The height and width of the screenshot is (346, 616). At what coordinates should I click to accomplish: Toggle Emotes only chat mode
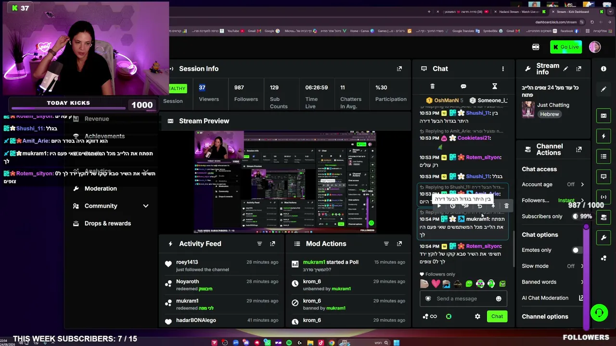pyautogui.click(x=577, y=250)
